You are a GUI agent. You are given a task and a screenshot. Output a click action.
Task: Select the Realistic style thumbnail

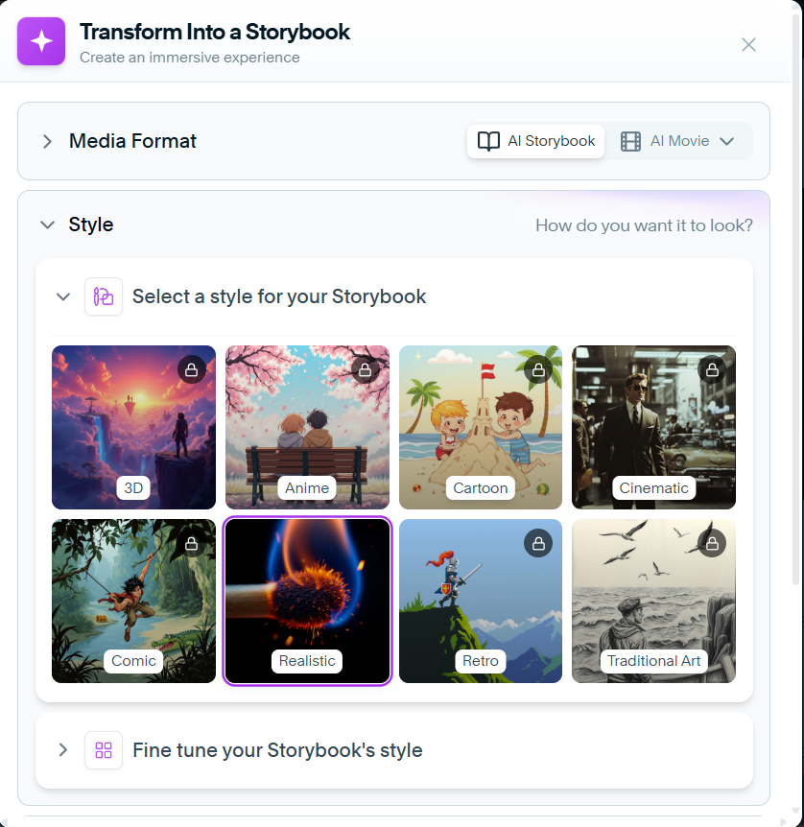[x=307, y=601]
